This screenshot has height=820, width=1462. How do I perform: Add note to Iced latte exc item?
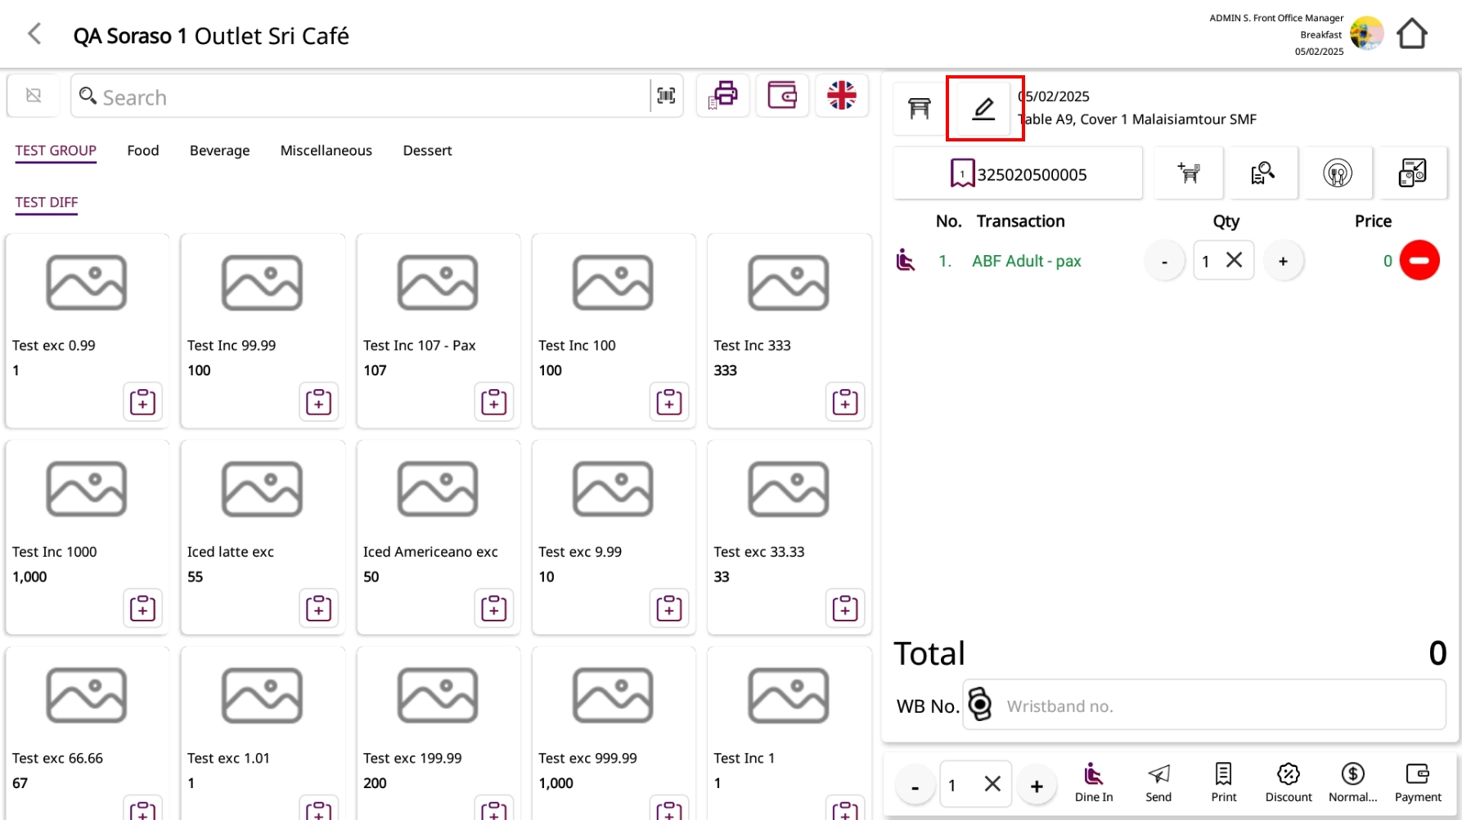[318, 608]
